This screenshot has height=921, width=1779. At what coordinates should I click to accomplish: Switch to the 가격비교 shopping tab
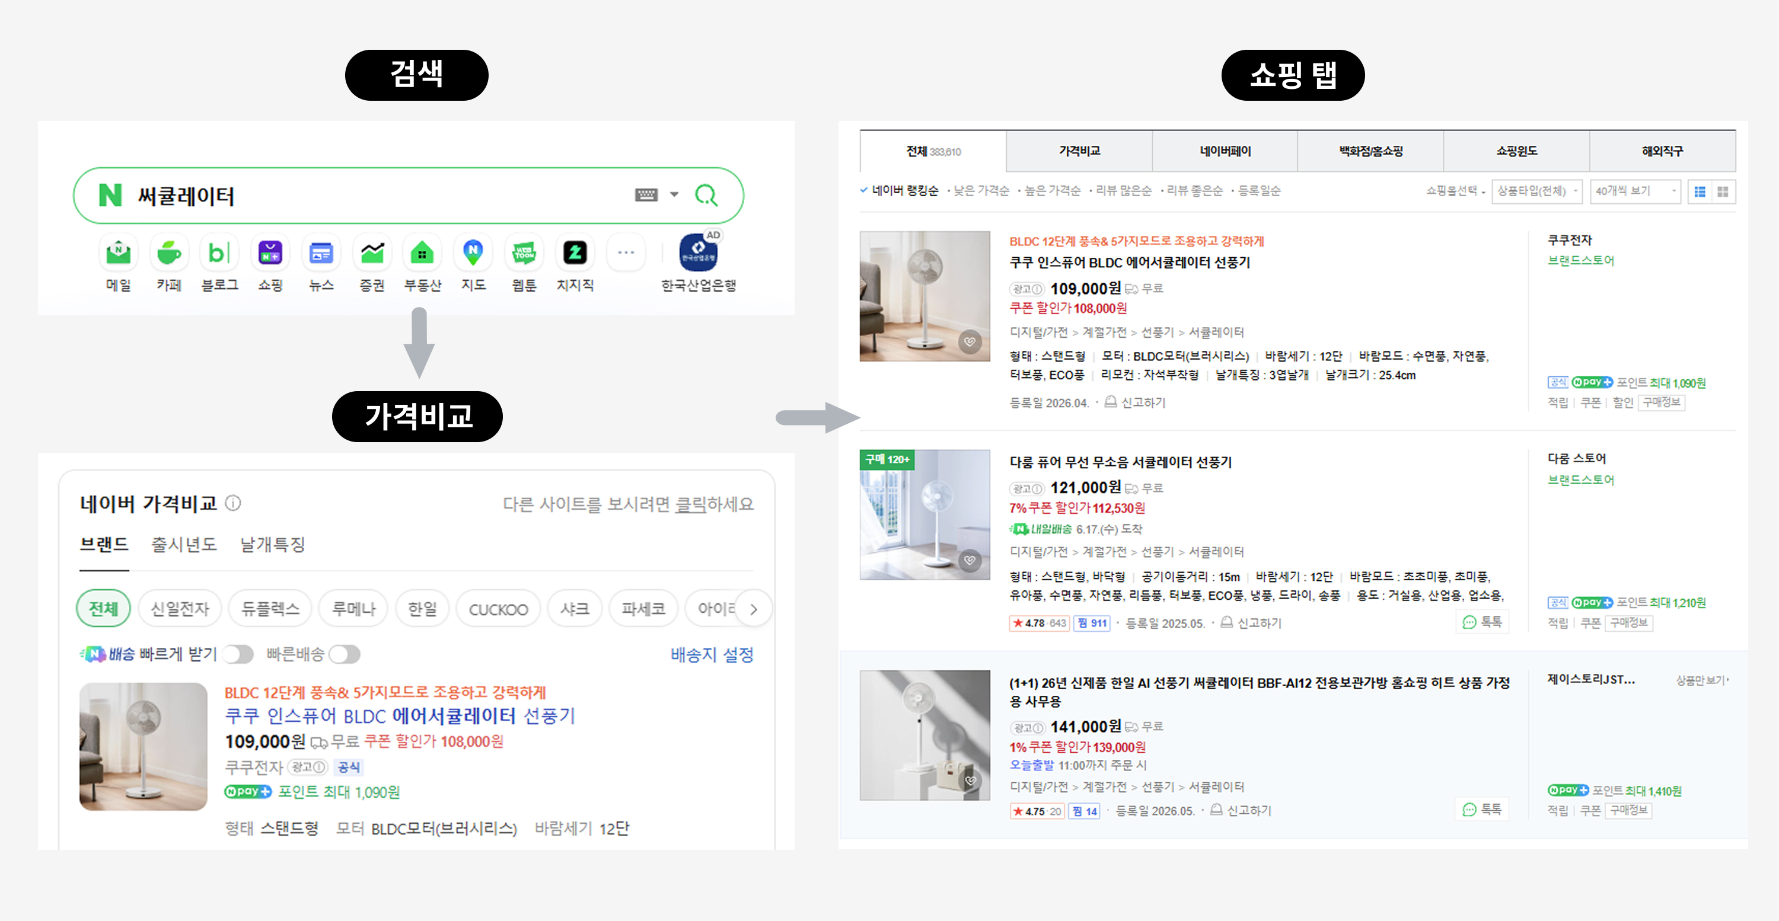pyautogui.click(x=1079, y=151)
